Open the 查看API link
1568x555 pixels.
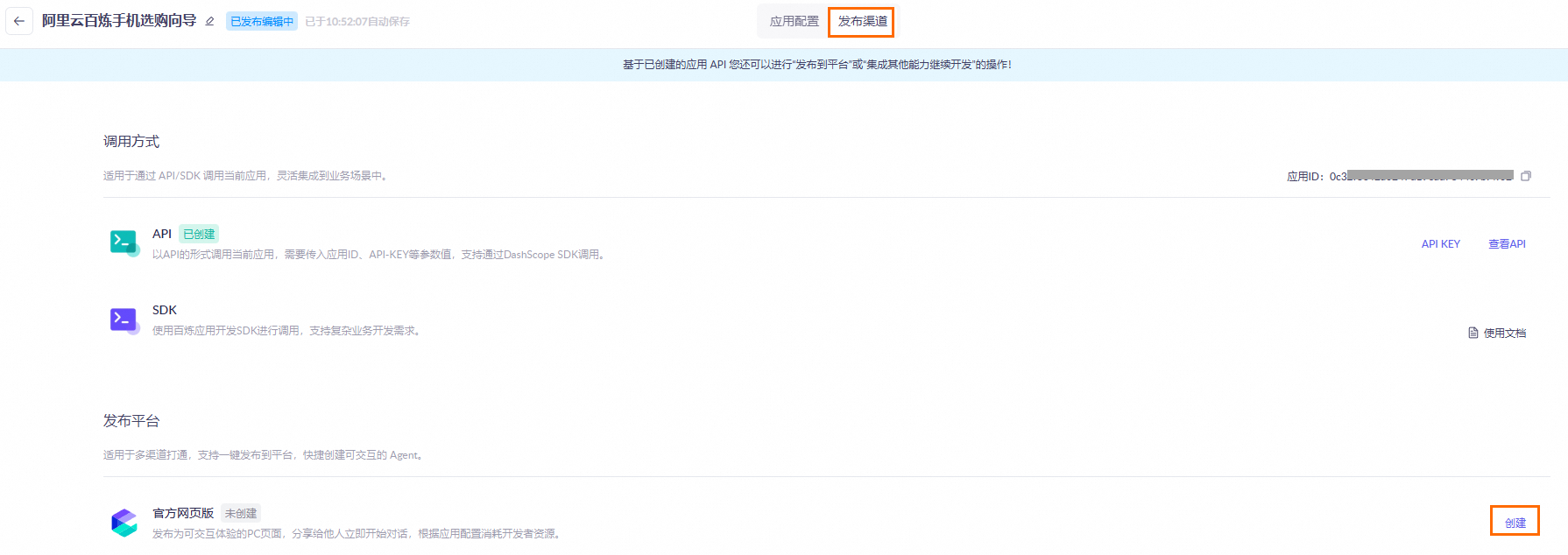tap(1507, 244)
